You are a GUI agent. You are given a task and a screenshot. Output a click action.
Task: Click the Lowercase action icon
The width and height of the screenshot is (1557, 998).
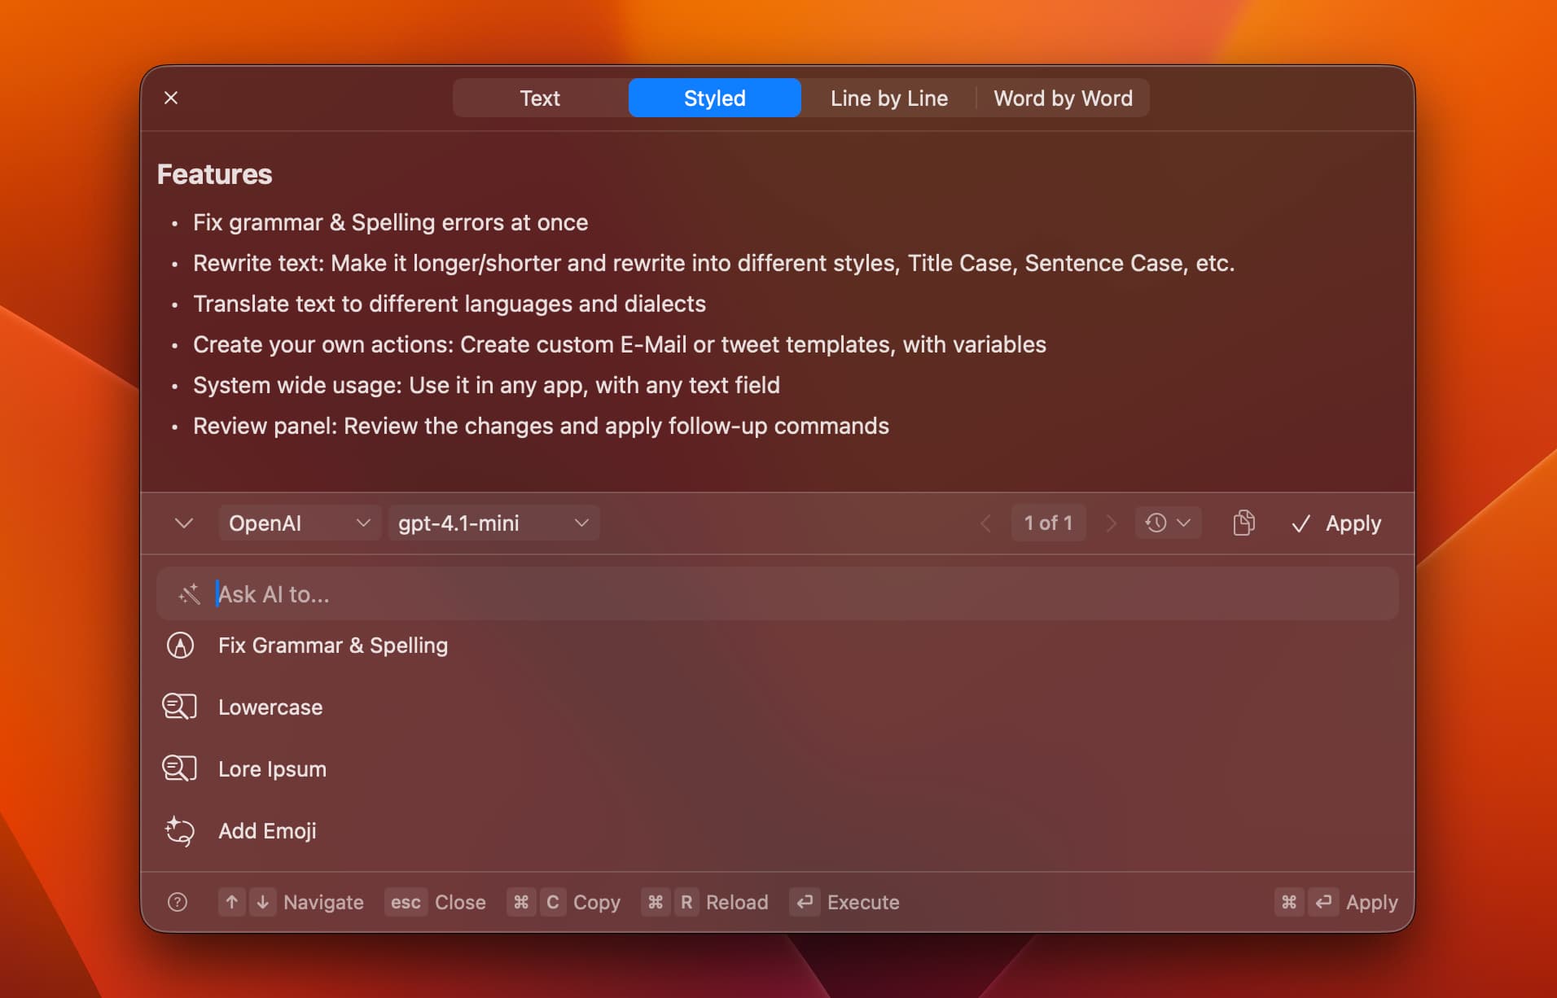(179, 707)
